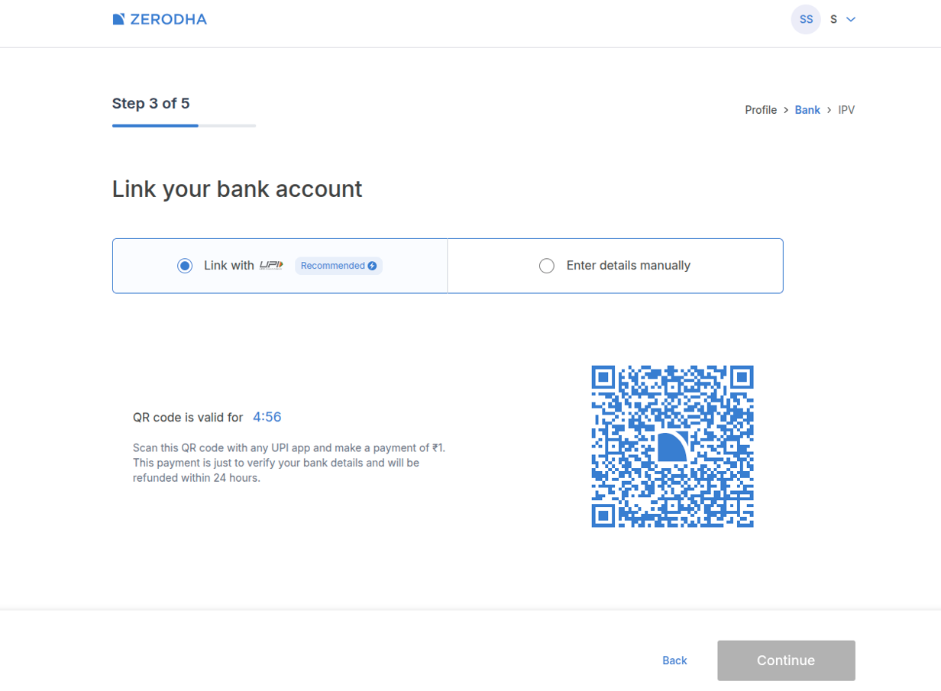
Task: Click the top-left corner marker of QR code
Action: pos(603,377)
